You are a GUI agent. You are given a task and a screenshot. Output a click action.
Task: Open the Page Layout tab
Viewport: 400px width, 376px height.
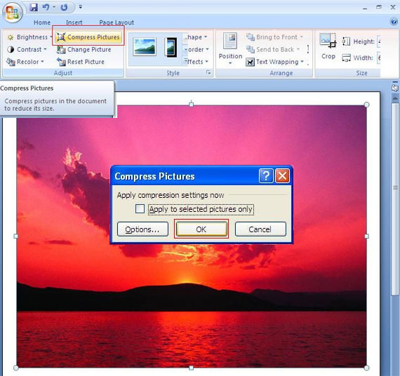tap(116, 22)
